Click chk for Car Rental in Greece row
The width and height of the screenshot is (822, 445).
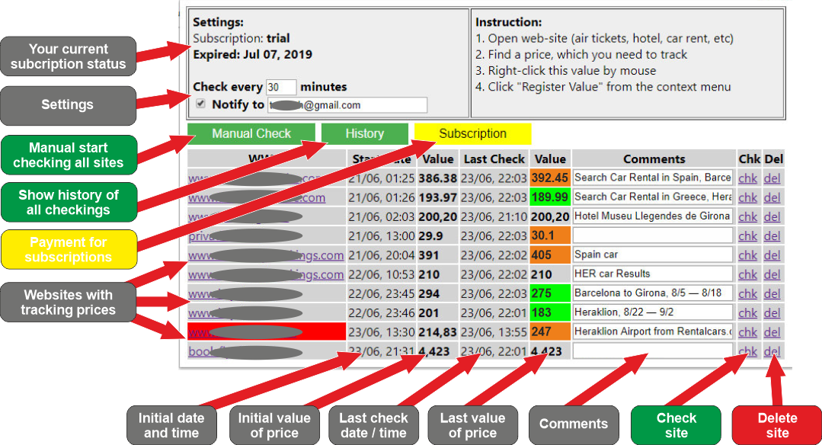[x=747, y=197]
